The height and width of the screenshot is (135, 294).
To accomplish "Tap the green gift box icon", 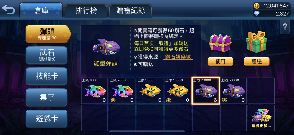I will click(257, 42).
